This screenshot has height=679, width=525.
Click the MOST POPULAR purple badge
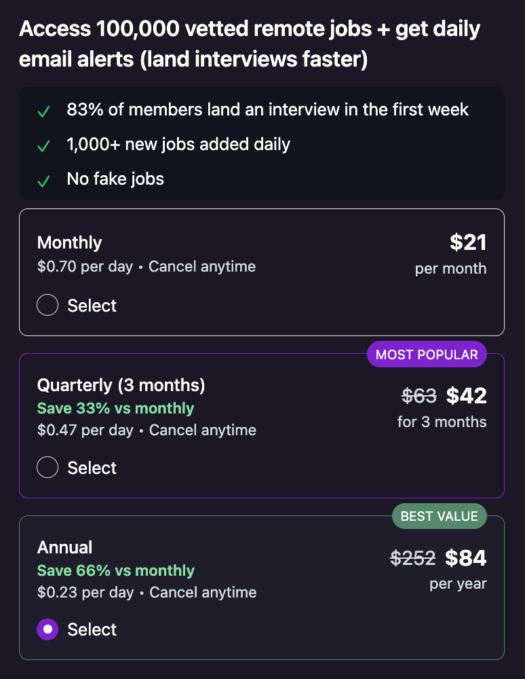click(427, 354)
